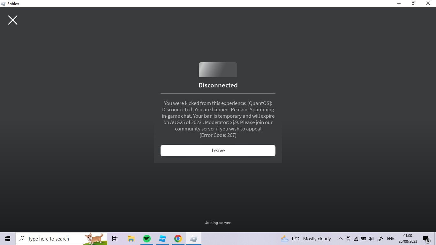Open Google Chrome from the taskbar
The image size is (436, 245).
(x=178, y=239)
